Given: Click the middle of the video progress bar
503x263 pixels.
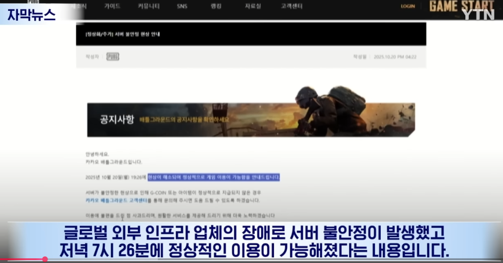Looking at the screenshot, I should point(251,259).
